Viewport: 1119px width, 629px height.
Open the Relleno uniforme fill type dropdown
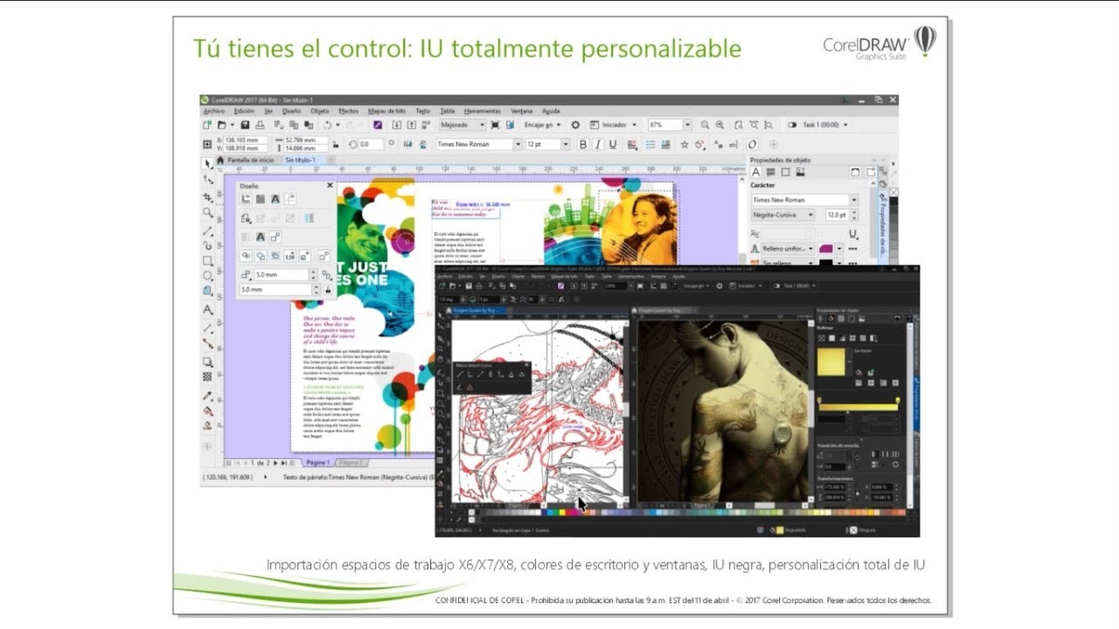(x=810, y=248)
